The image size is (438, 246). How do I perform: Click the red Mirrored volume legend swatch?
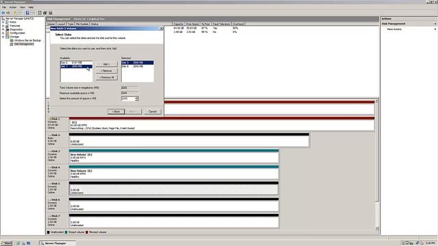pos(87,232)
